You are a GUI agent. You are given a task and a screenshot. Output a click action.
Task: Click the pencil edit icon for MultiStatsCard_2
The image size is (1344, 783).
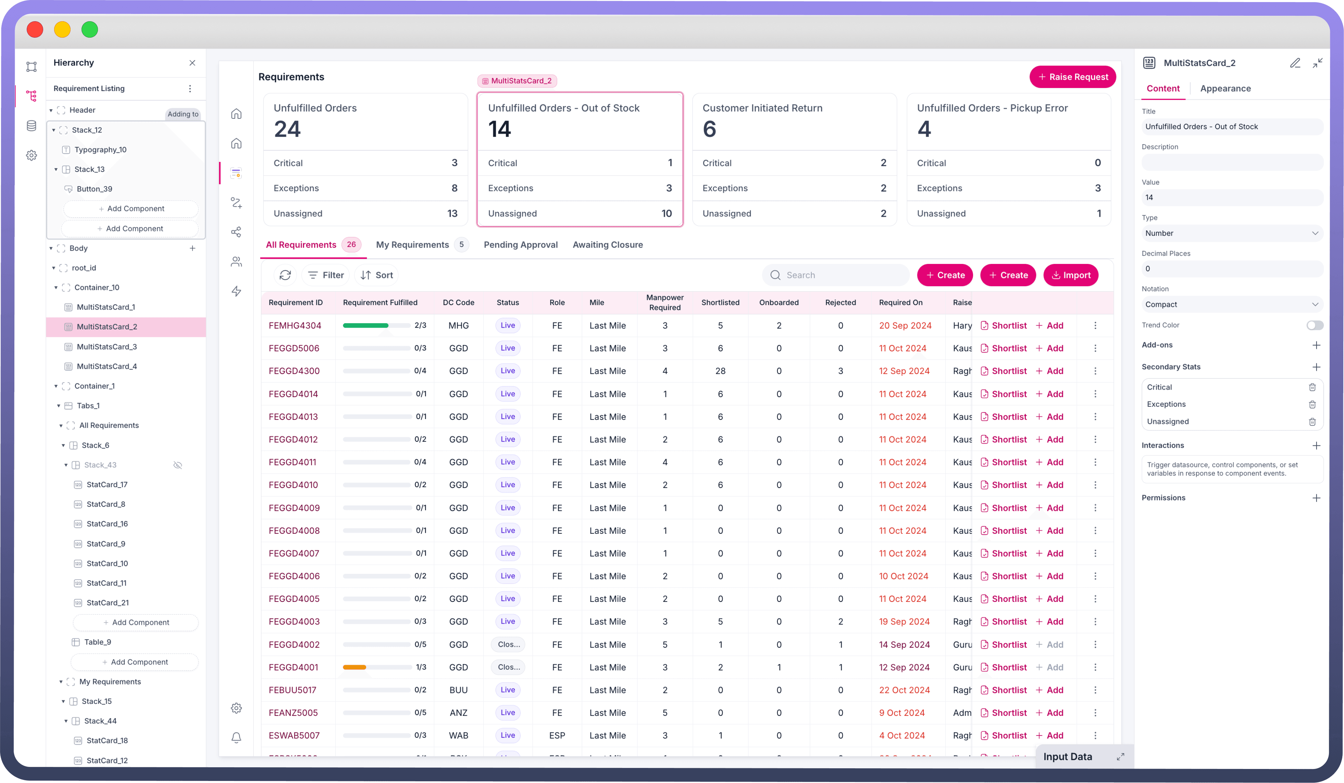(x=1295, y=63)
